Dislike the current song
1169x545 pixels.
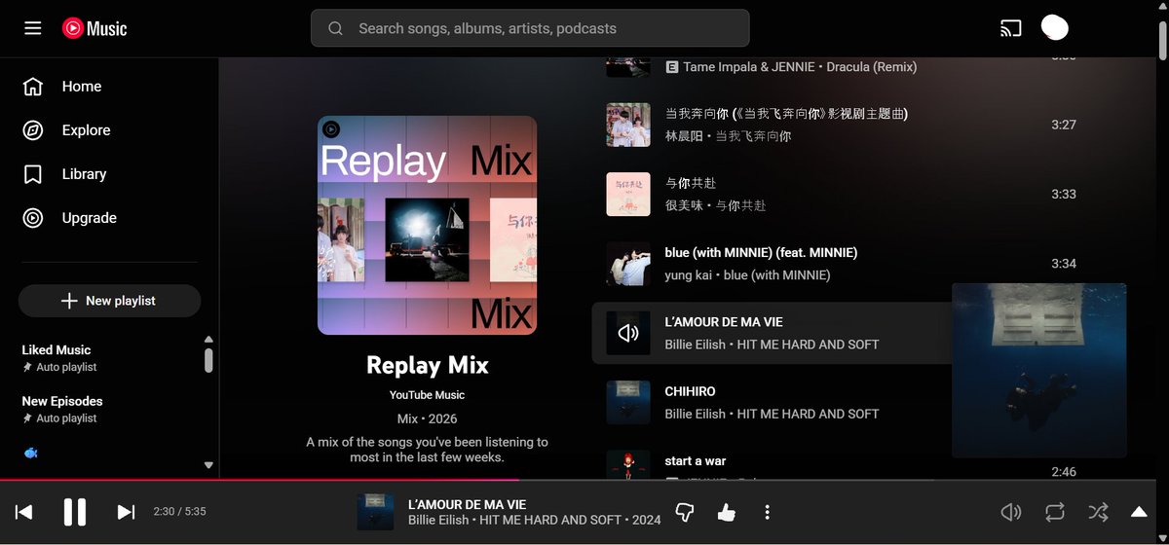point(685,512)
